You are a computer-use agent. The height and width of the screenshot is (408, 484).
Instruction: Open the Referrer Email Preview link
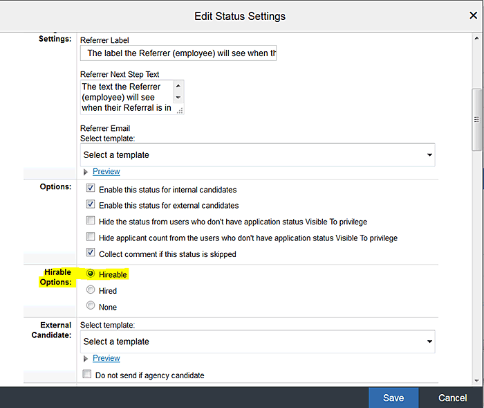click(106, 172)
